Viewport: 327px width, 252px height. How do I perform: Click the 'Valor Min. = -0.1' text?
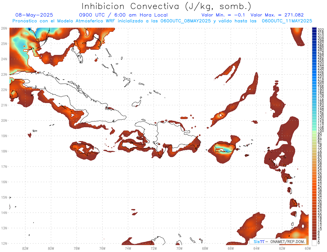pos(224,15)
